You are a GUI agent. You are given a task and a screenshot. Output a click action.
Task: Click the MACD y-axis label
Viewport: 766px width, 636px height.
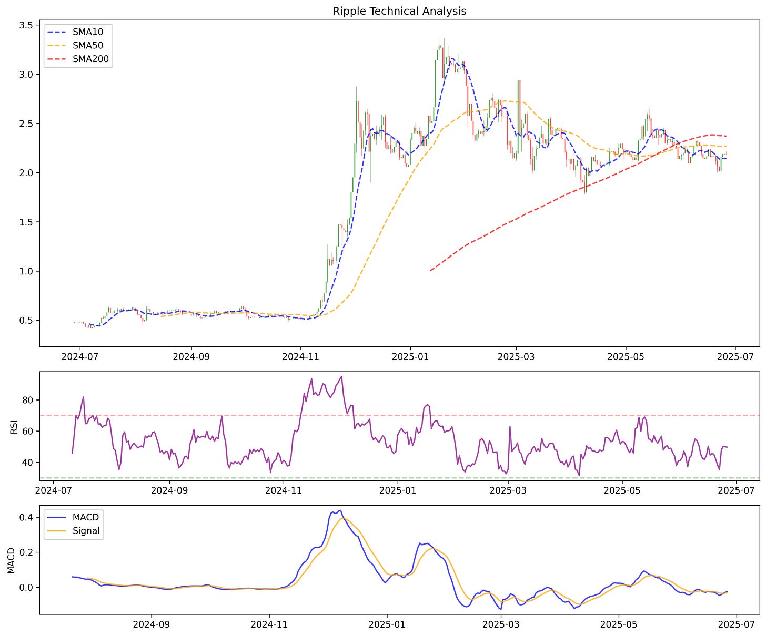click(12, 560)
